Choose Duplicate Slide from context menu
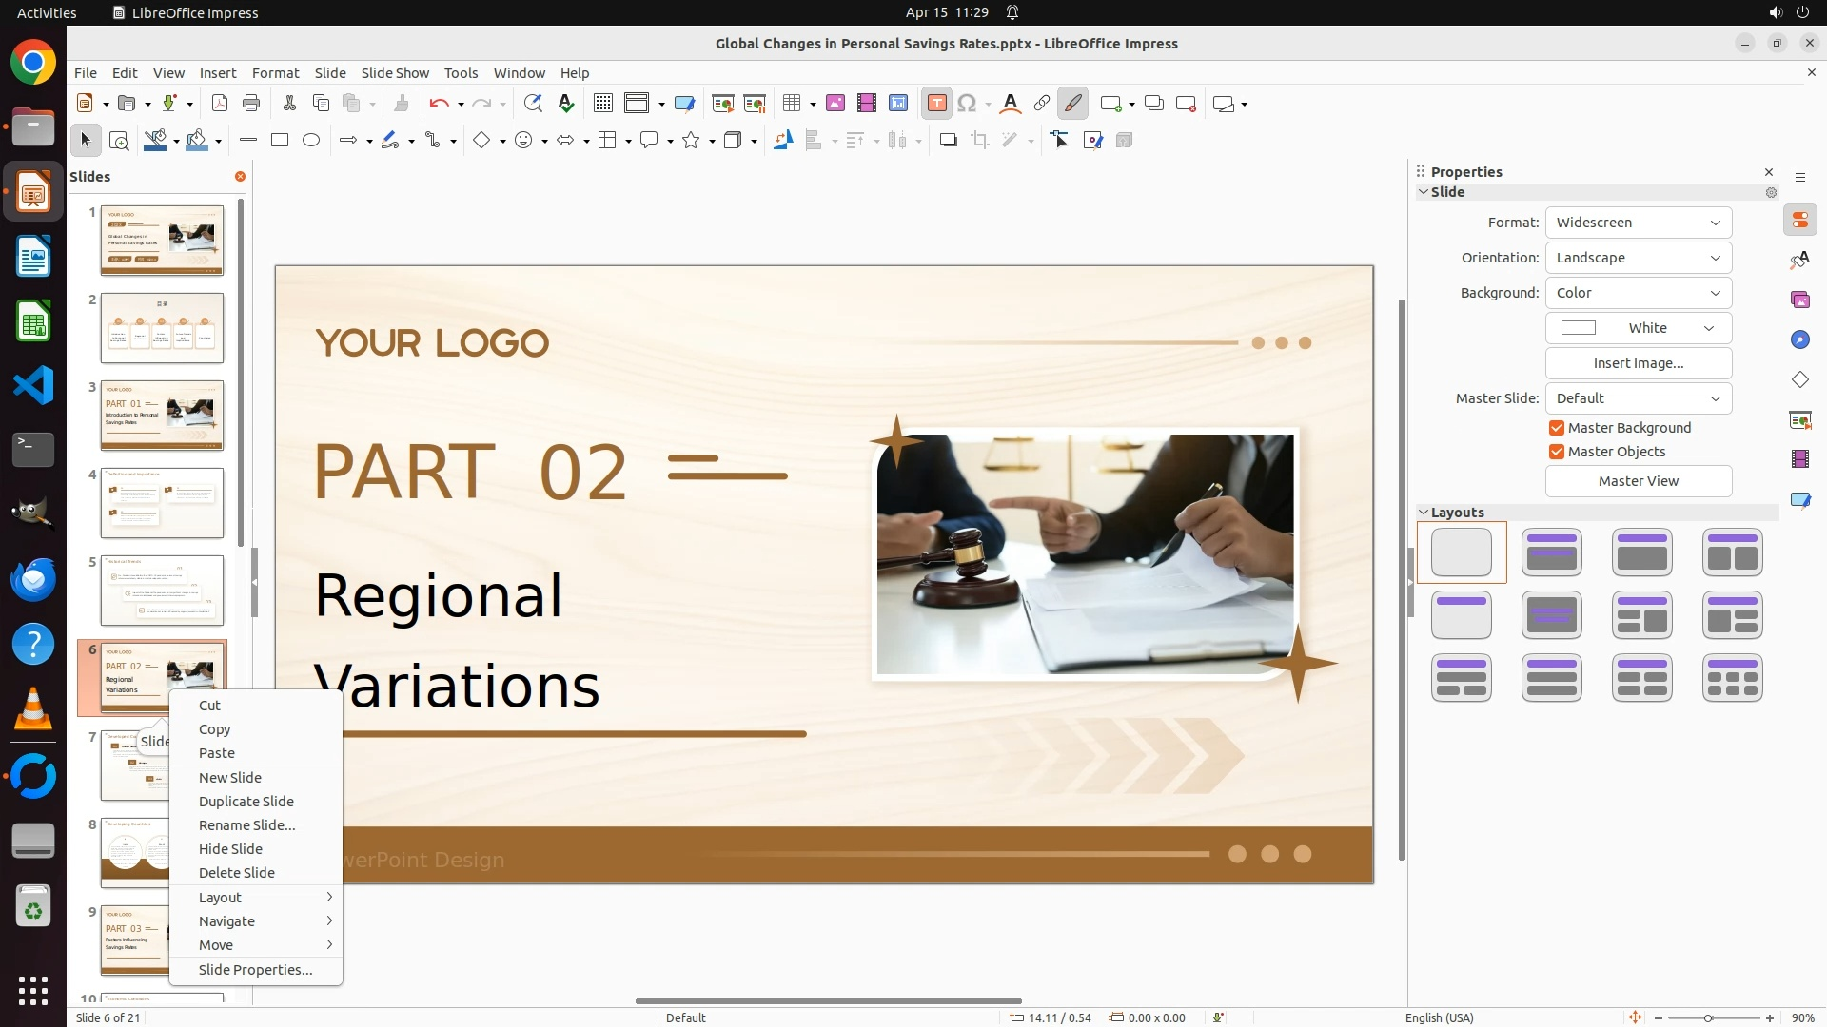Viewport: 1827px width, 1027px height. [x=246, y=802]
